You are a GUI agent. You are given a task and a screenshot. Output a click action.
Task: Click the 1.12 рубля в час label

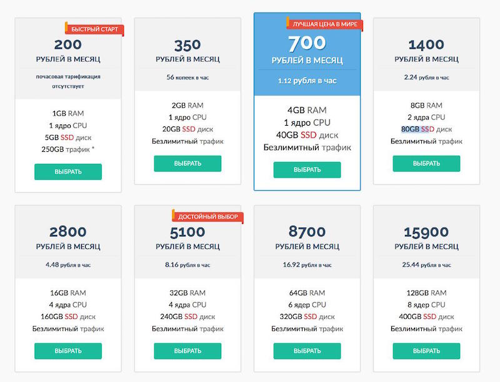(307, 81)
